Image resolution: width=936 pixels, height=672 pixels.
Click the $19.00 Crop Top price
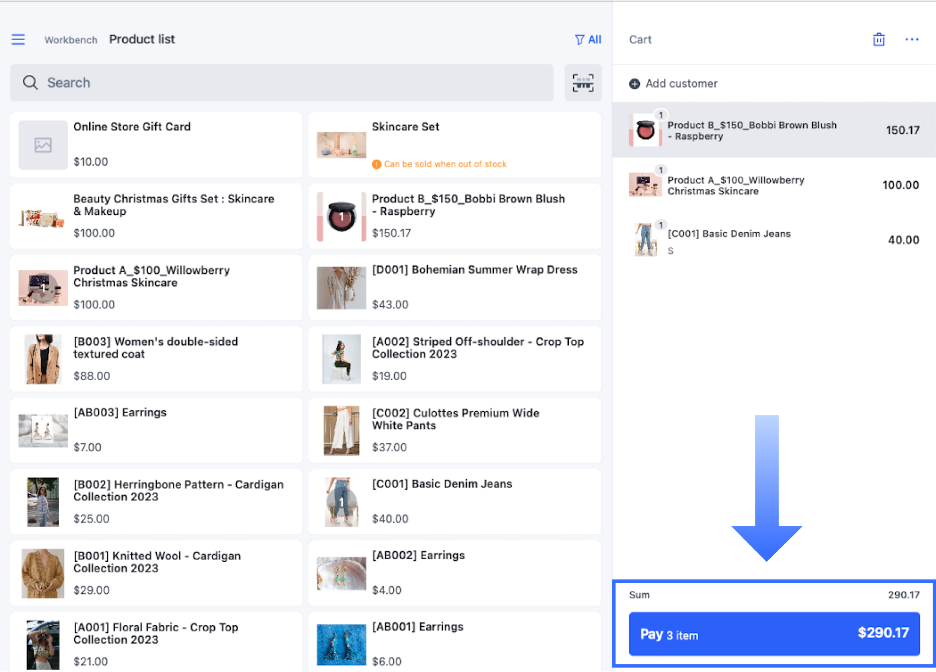point(389,376)
